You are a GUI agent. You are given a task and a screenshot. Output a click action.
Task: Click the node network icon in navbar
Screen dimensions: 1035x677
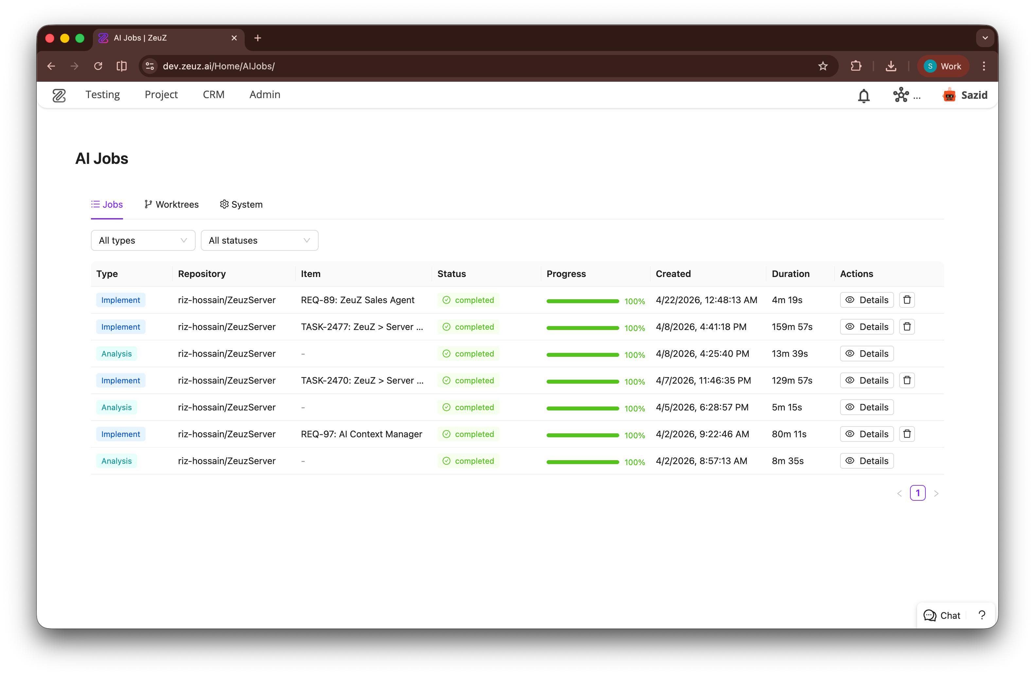click(x=901, y=95)
